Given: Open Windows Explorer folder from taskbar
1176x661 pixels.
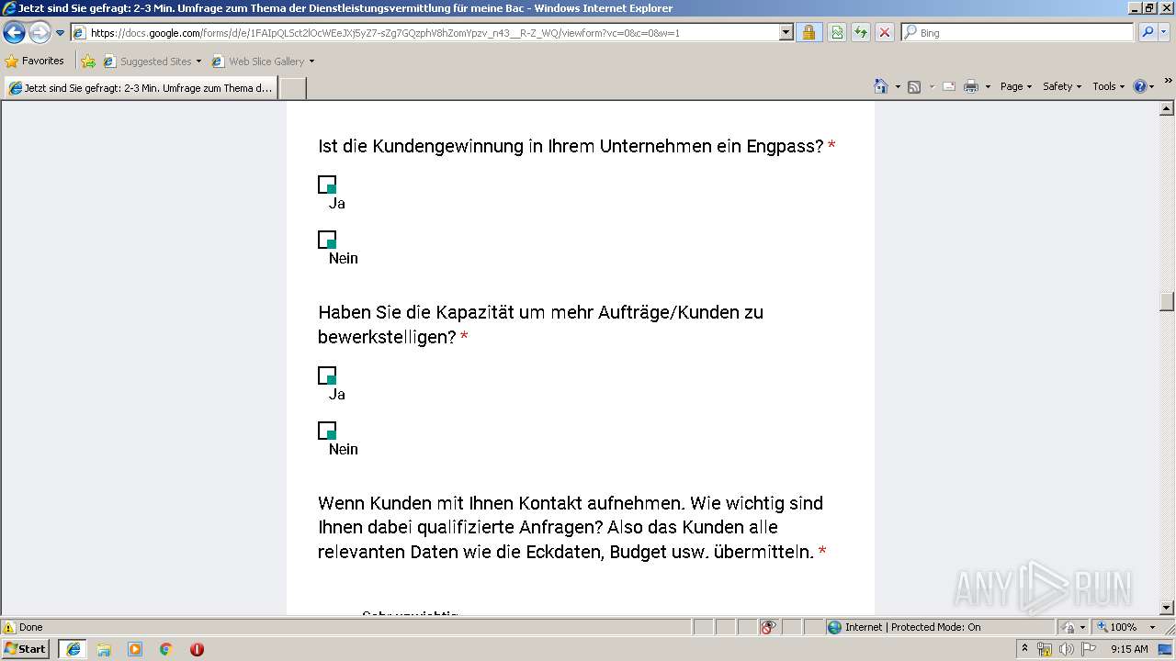Looking at the screenshot, I should pyautogui.click(x=104, y=649).
